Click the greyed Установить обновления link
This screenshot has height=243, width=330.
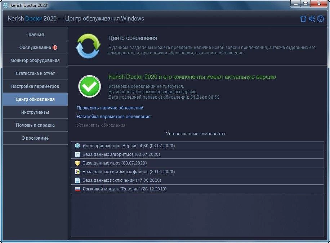tap(101, 125)
